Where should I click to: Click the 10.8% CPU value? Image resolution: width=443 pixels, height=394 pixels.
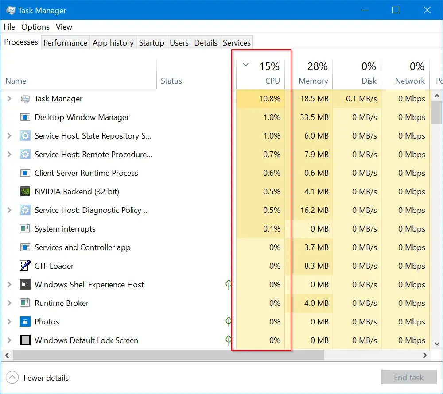pos(269,99)
